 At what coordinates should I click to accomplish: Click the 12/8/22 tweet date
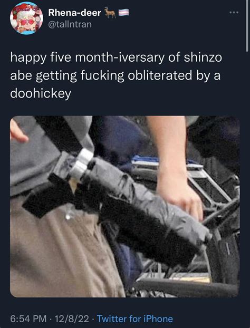72,319
